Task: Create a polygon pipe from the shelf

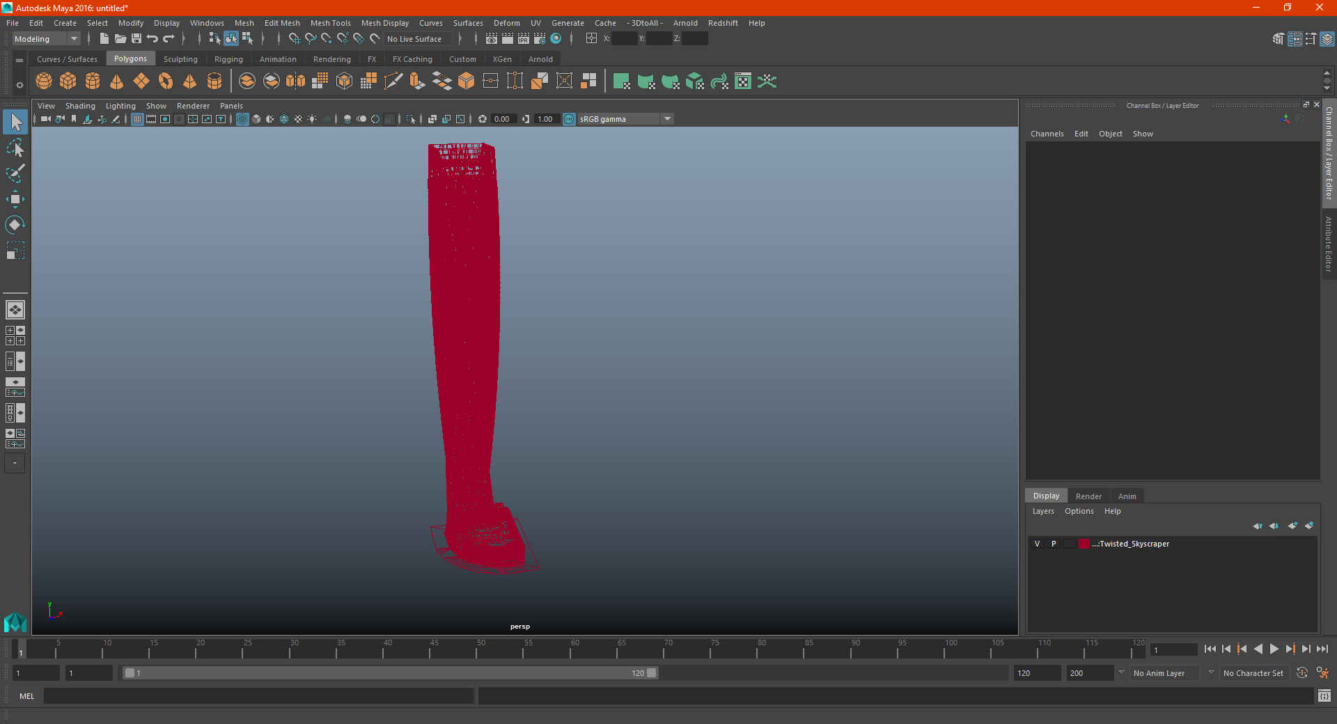Action: (x=214, y=81)
